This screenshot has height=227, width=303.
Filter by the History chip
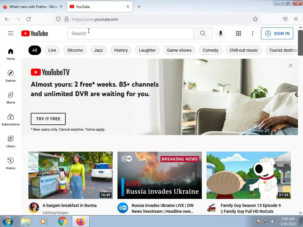click(121, 50)
